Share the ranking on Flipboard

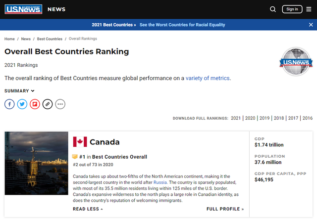pos(35,104)
